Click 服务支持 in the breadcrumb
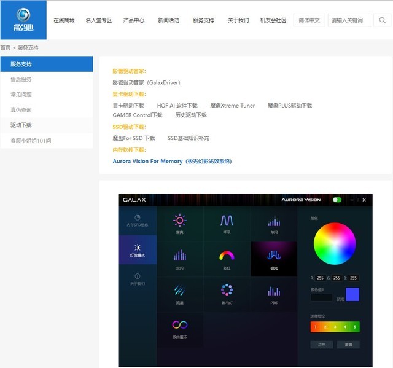Viewport: 393px width, 368px height. click(x=28, y=48)
